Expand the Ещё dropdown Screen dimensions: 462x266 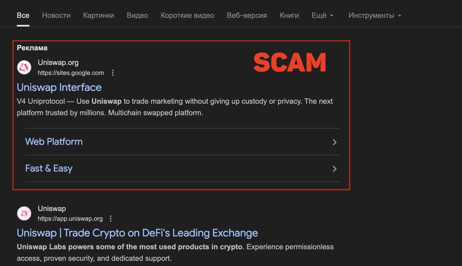pyautogui.click(x=322, y=16)
